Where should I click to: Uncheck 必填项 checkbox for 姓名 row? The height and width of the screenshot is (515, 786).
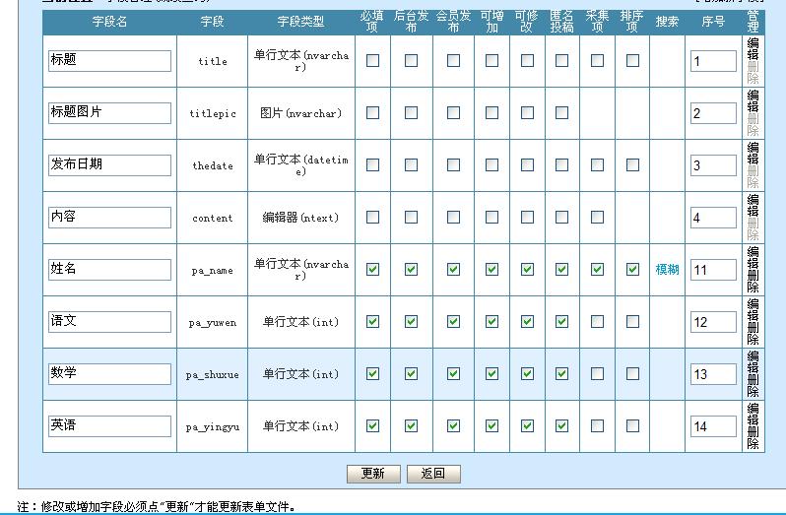pos(372,270)
